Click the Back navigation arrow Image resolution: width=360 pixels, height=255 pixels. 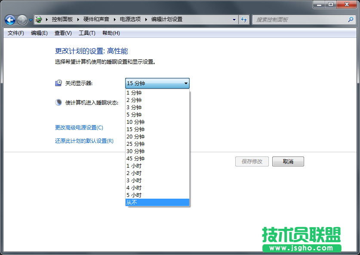[x=9, y=19]
